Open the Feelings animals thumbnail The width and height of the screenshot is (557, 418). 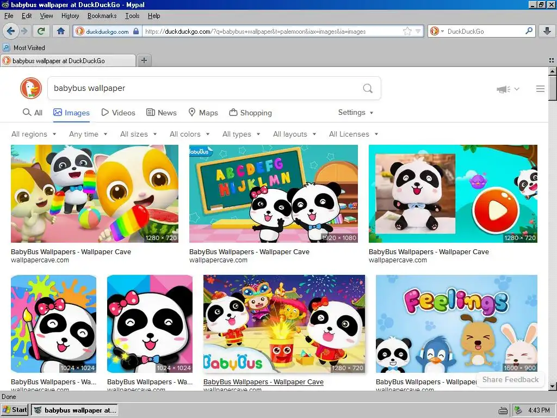pos(456,324)
